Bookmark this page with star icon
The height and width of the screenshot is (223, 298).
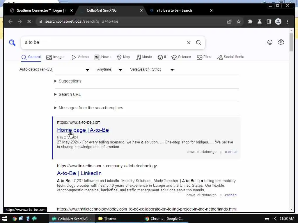tap(239, 21)
